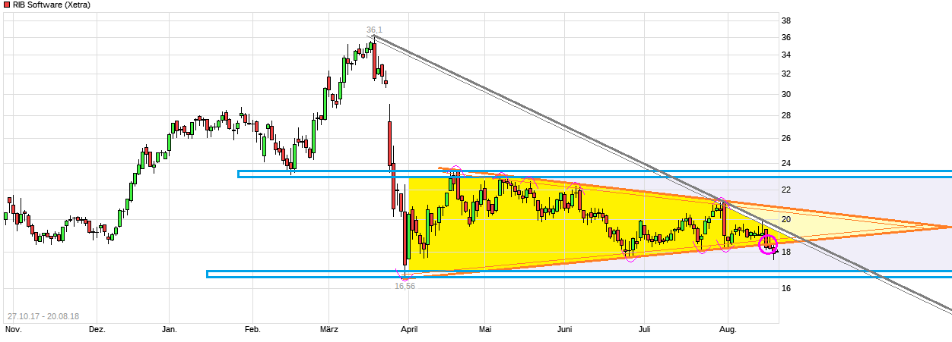Click the 22 price axis value

(786, 190)
